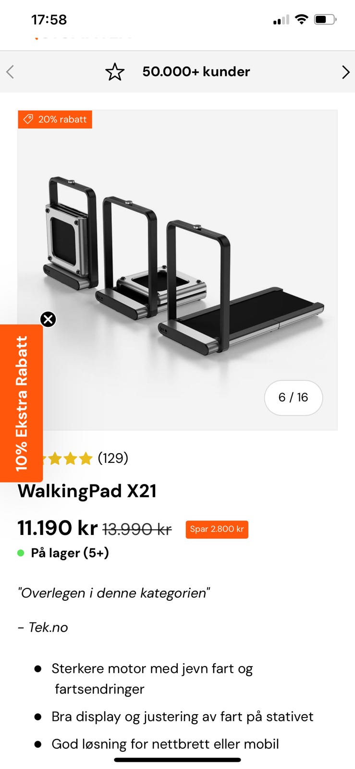Go to next announcement with right chevron
Viewport: 355px width, 769px height.
coord(345,72)
